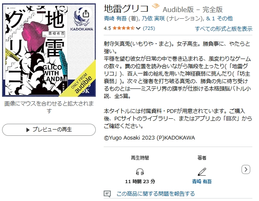
Task: Open この商品に関する問題を報告する link
Action: 156,194
